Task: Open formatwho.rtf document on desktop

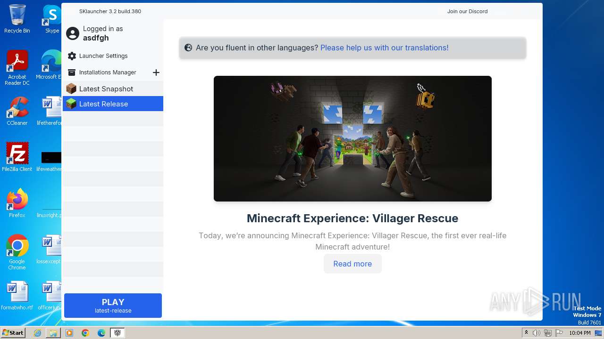Action: pos(17,296)
